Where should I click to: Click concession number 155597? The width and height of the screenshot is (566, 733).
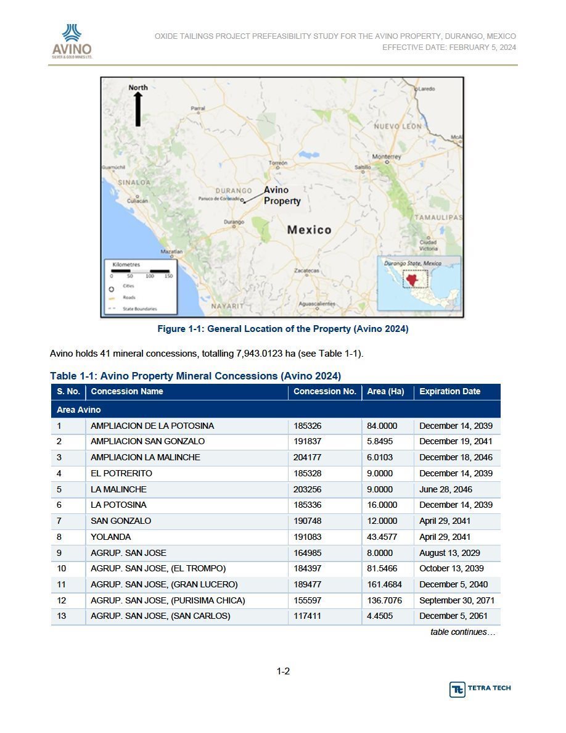coord(307,600)
